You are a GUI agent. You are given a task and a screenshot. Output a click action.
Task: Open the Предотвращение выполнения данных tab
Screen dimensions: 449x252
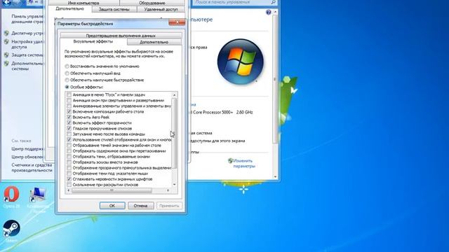pos(121,36)
